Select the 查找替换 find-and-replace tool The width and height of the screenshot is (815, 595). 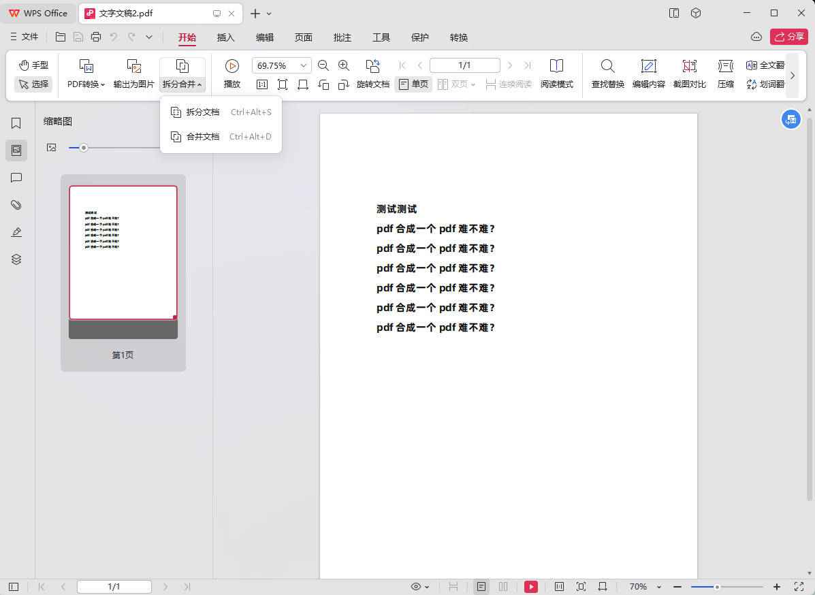(x=607, y=74)
